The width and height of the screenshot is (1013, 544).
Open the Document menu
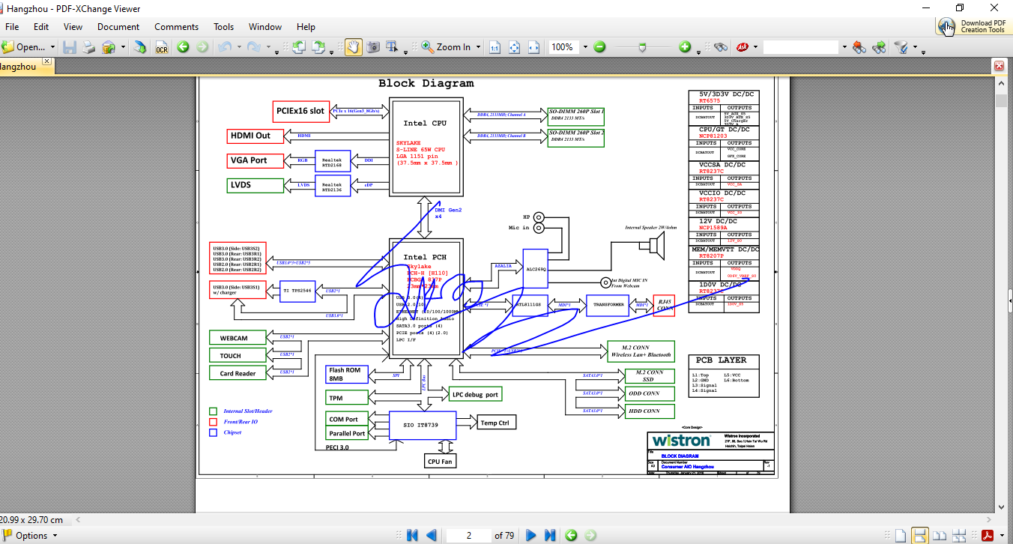pos(118,27)
